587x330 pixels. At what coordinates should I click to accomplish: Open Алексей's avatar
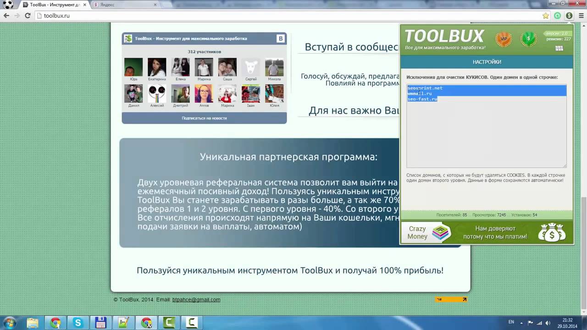[x=157, y=93]
